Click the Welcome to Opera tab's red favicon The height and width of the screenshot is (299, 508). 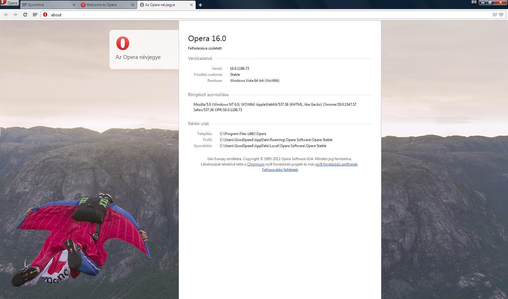click(83, 5)
